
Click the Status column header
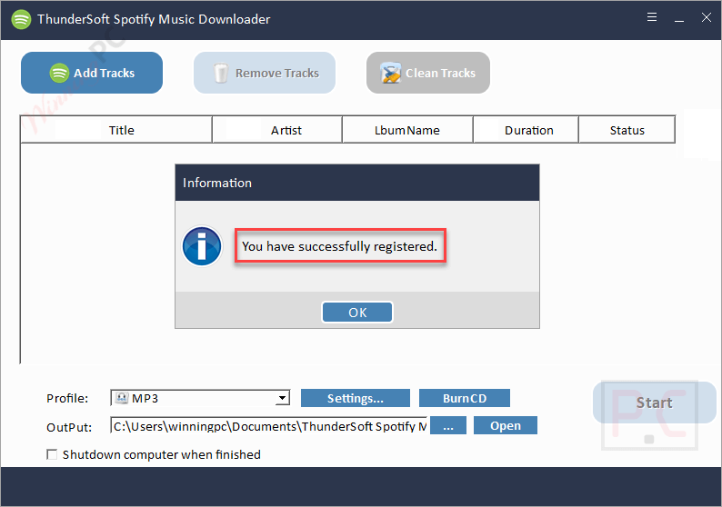(x=627, y=130)
